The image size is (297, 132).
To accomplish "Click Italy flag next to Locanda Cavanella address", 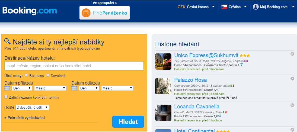I will click(225, 112).
